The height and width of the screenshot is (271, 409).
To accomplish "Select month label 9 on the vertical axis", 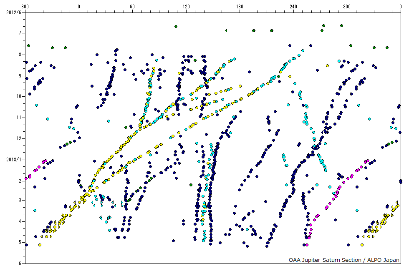I will [20, 76].
